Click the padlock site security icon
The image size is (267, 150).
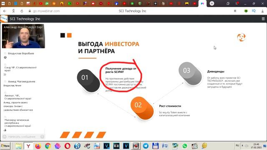pyautogui.click(x=30, y=11)
